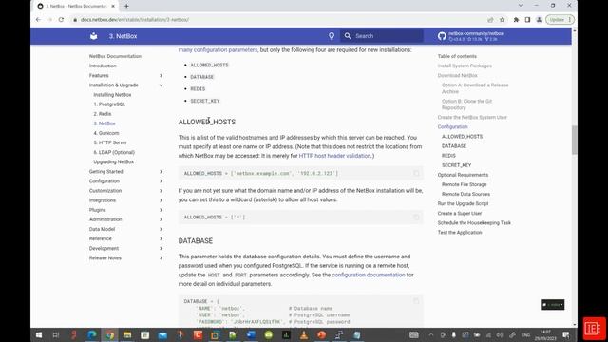Close the NetBox Documentation tab
The width and height of the screenshot is (608, 342).
pyautogui.click(x=113, y=6)
